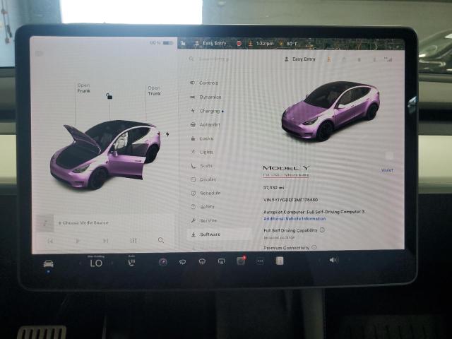Open the seat heater control icon
This screenshot has width=452, height=339.
pyautogui.click(x=131, y=263)
